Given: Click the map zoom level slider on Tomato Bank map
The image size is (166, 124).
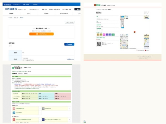Looking at the screenshot, I should pos(123,22).
